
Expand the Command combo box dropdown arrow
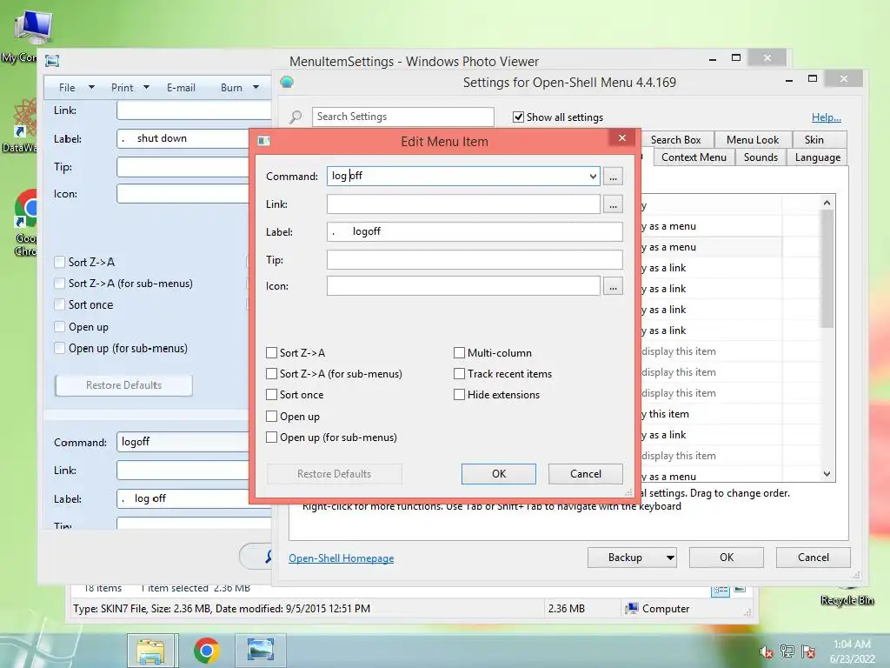pyautogui.click(x=593, y=177)
